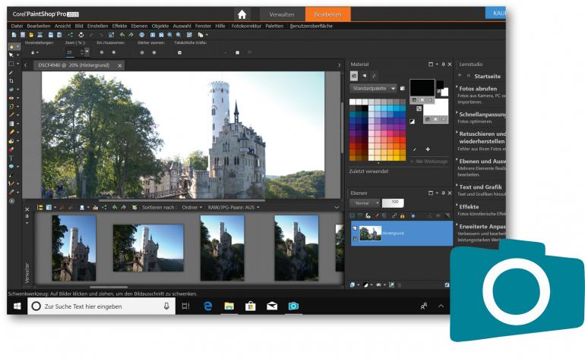
Task: Click the green Undo arrow
Action: point(122,35)
